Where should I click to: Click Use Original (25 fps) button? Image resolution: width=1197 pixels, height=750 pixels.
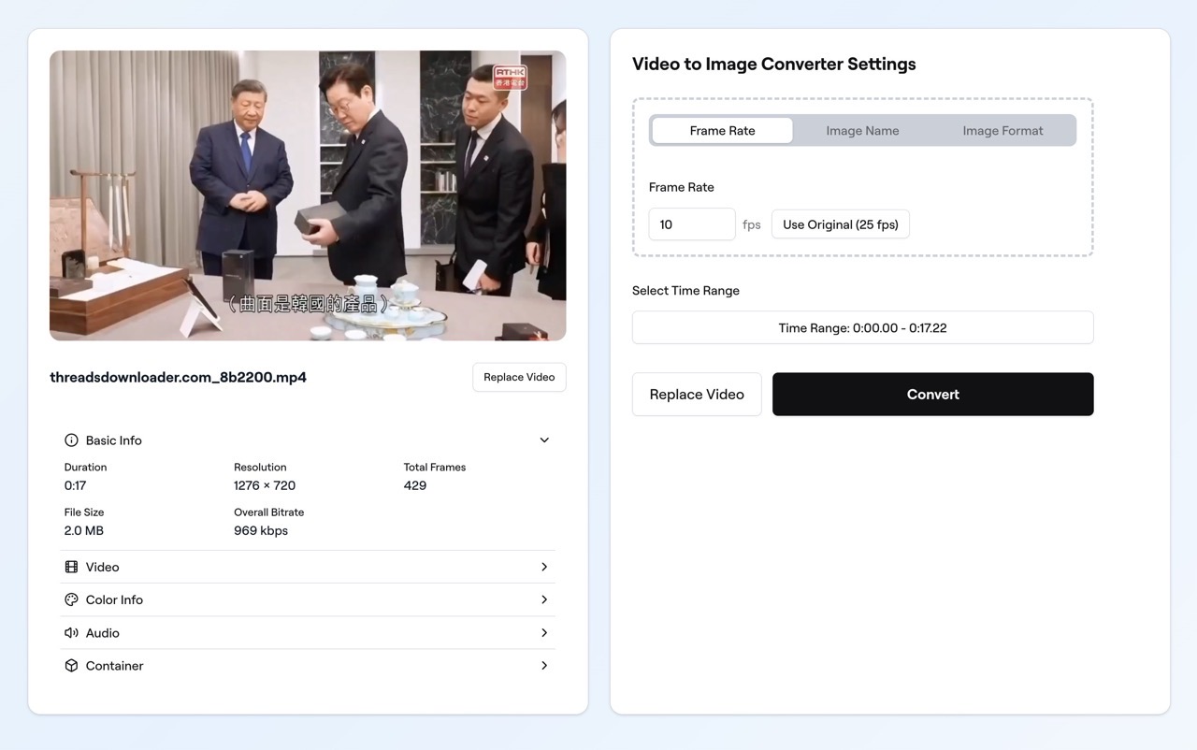tap(840, 224)
